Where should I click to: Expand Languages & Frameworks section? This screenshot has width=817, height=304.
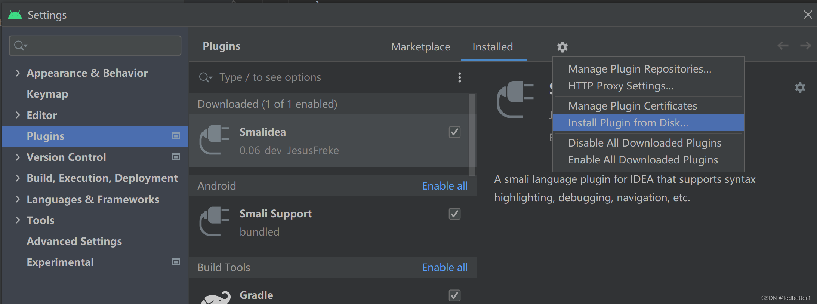pos(17,199)
